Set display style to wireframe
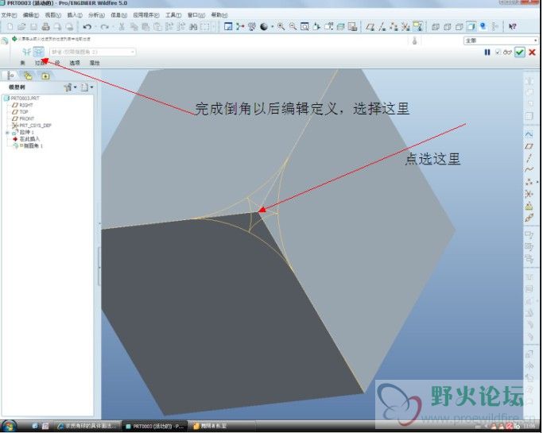Screen dimensions: 543x433 (436, 27)
